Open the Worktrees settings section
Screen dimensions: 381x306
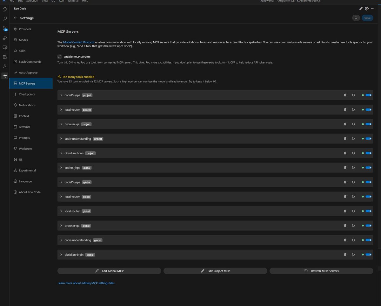coord(31,149)
